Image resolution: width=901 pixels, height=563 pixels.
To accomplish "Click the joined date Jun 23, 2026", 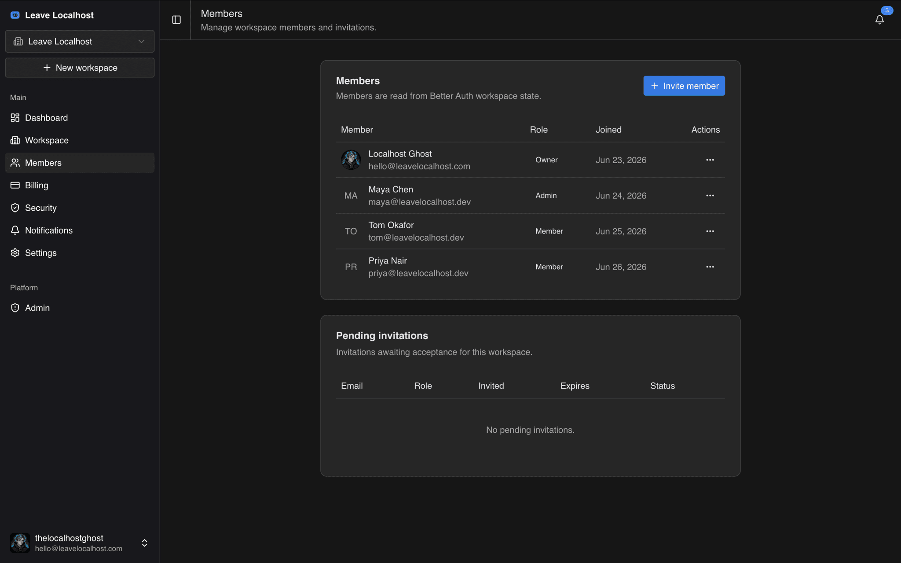I will tap(621, 160).
